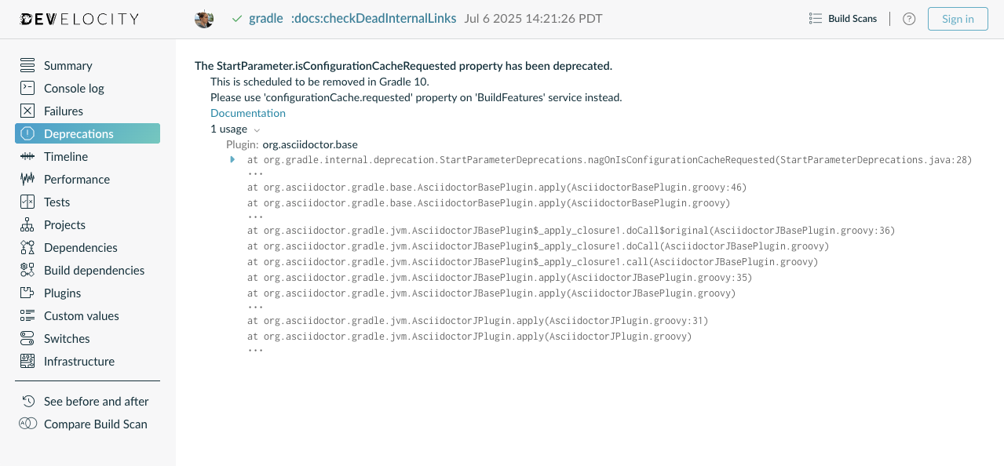Open the Build Scans list
The height and width of the screenshot is (466, 1004).
click(x=842, y=18)
